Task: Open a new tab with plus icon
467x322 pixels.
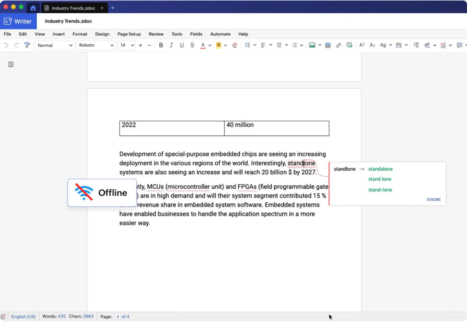Action: (113, 8)
